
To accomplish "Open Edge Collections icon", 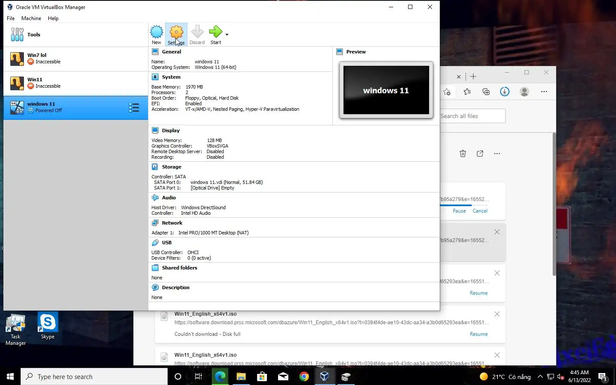I will (486, 92).
